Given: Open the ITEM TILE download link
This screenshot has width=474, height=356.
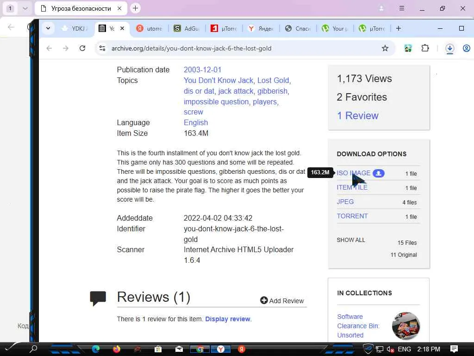Looking at the screenshot, I should [352, 187].
